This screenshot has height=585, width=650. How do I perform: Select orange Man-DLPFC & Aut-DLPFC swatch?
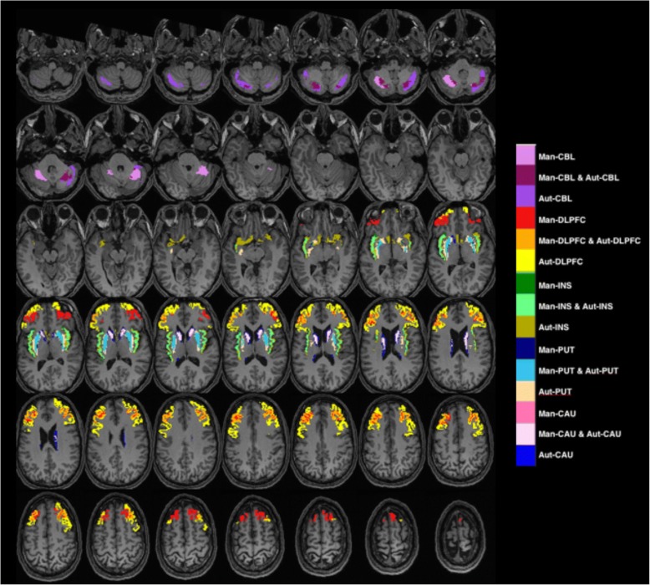526,239
